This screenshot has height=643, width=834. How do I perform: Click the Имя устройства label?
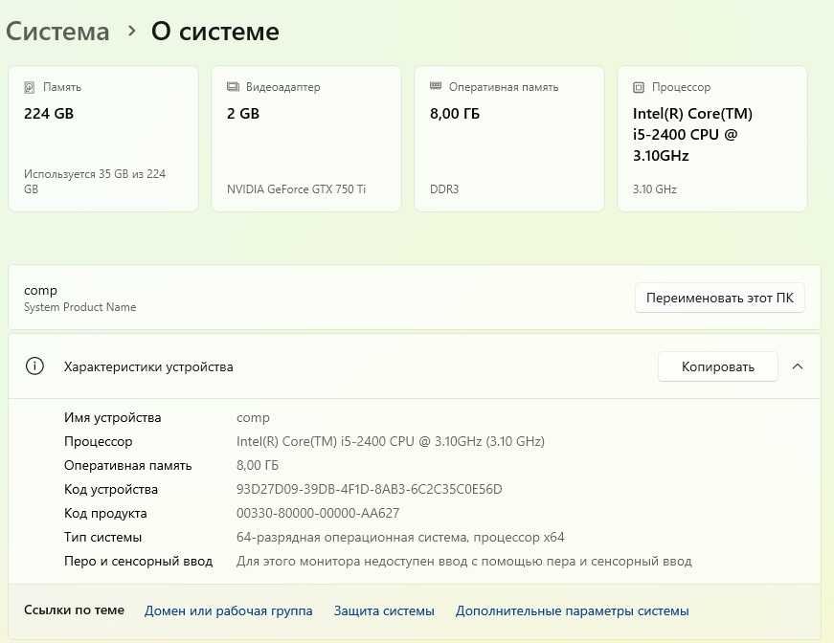tap(112, 418)
